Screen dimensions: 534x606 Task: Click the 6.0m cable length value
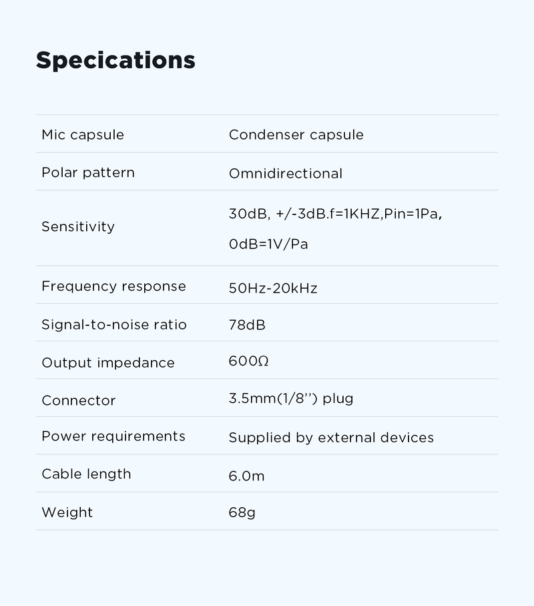[x=246, y=476]
